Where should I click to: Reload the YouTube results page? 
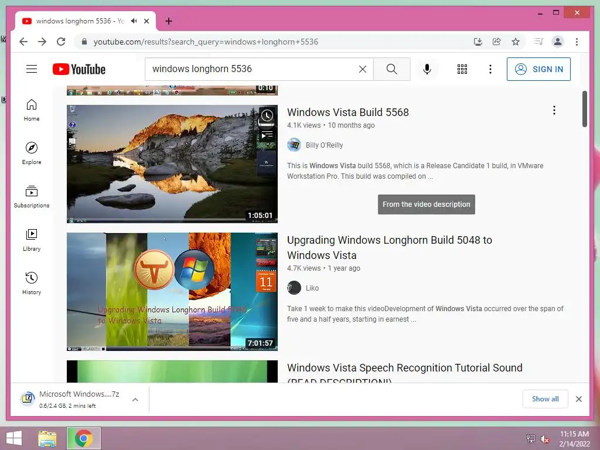coord(61,42)
